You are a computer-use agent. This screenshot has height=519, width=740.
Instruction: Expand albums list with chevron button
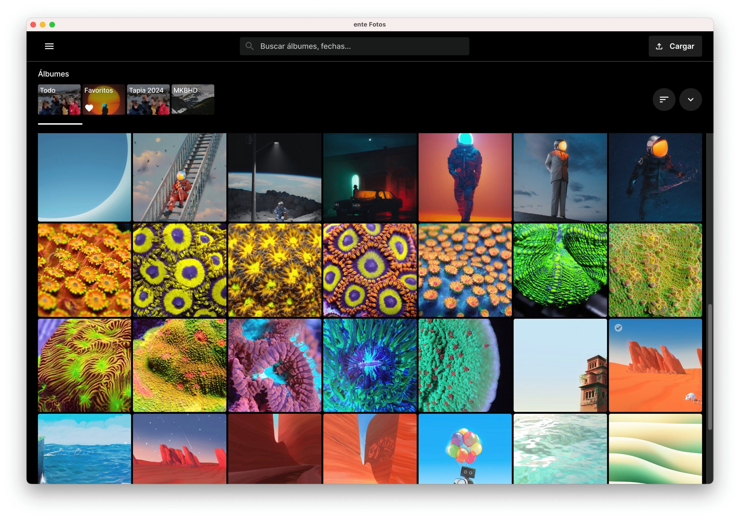690,99
